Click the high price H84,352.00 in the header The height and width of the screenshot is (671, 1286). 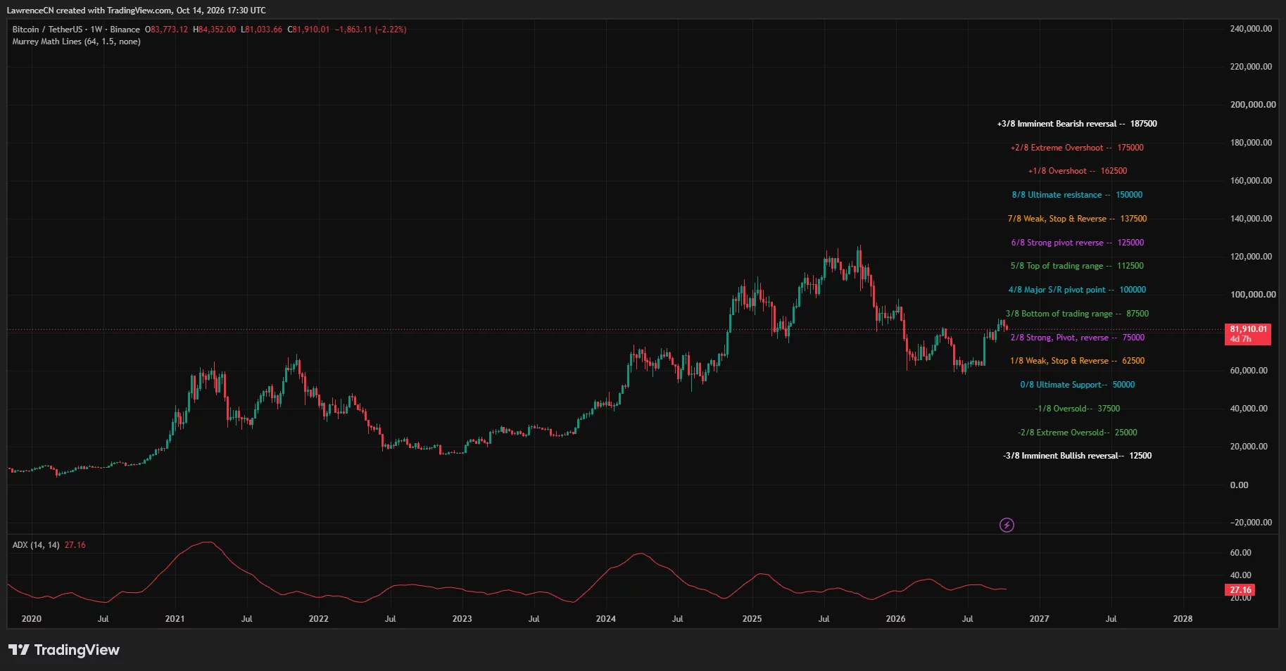(215, 30)
